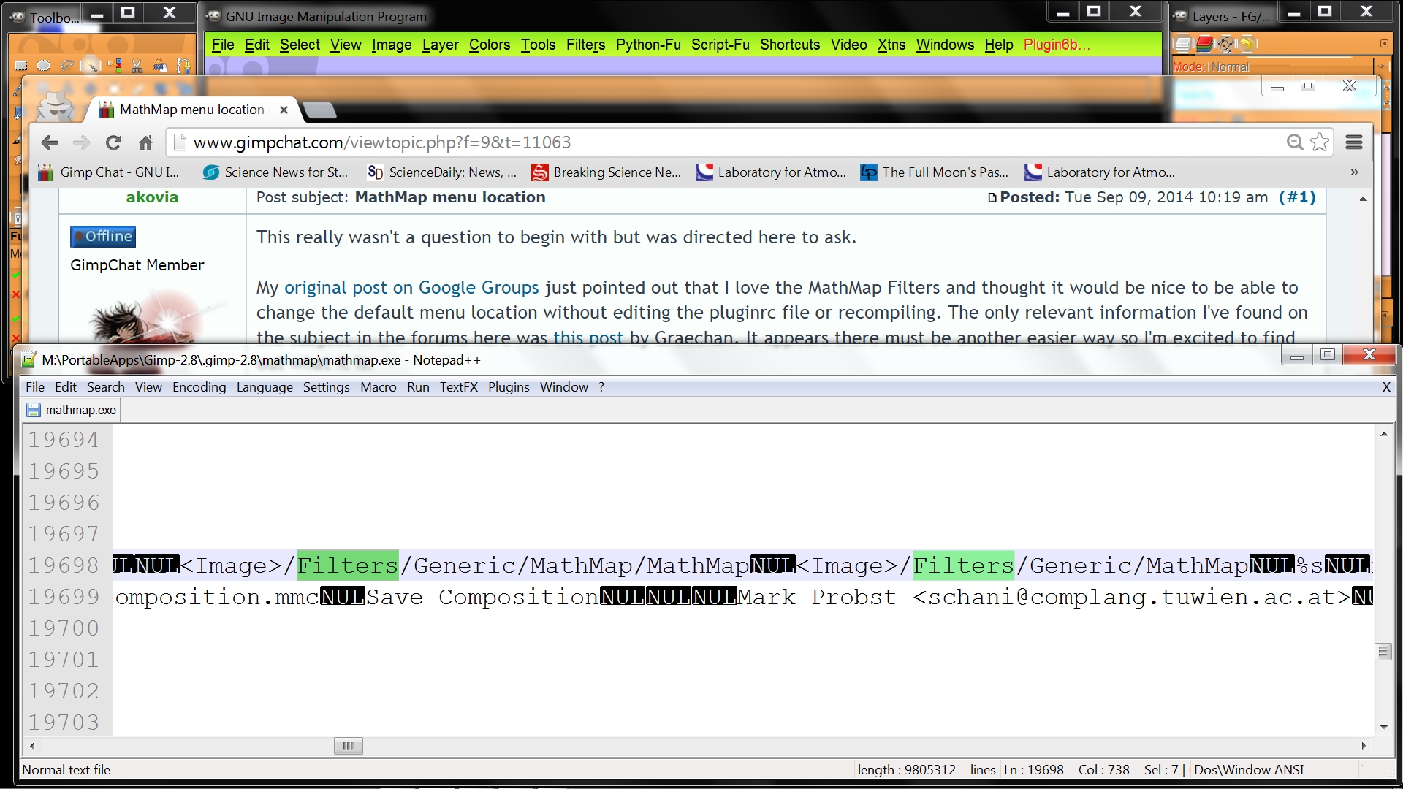This screenshot has width=1403, height=789.
Task: Select the Scissors Select tool
Action: coord(137,66)
